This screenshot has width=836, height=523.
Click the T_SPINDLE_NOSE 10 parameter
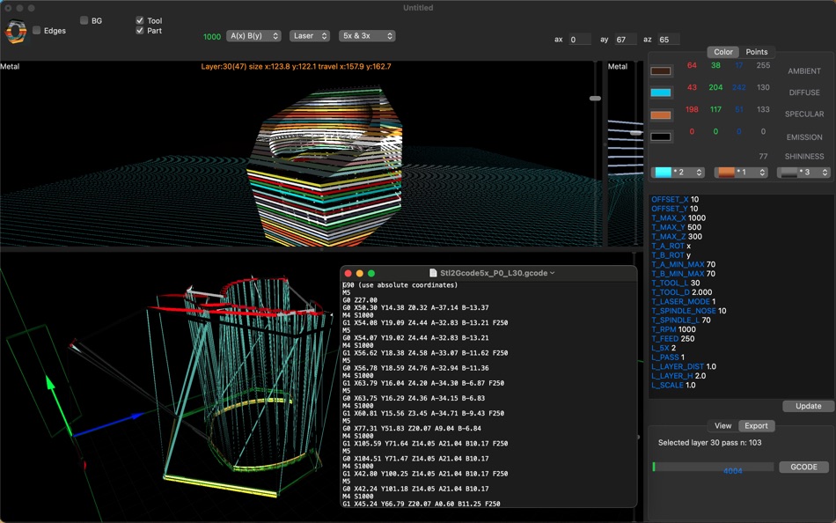(688, 311)
